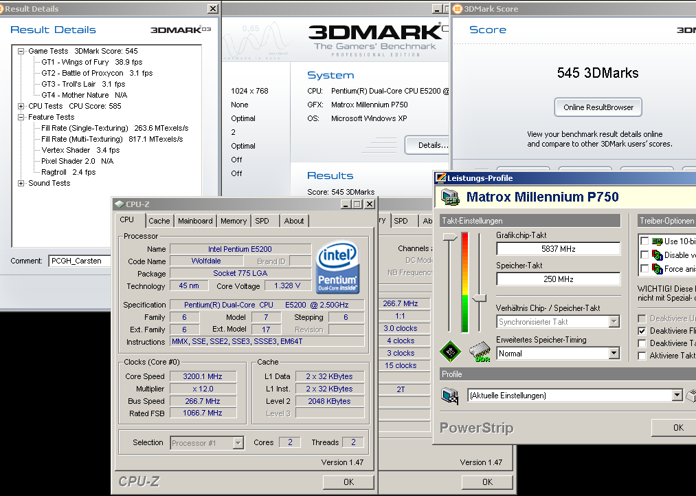This screenshot has width=696, height=496.
Task: Minimize the CPU-Z window
Action: click(x=346, y=204)
